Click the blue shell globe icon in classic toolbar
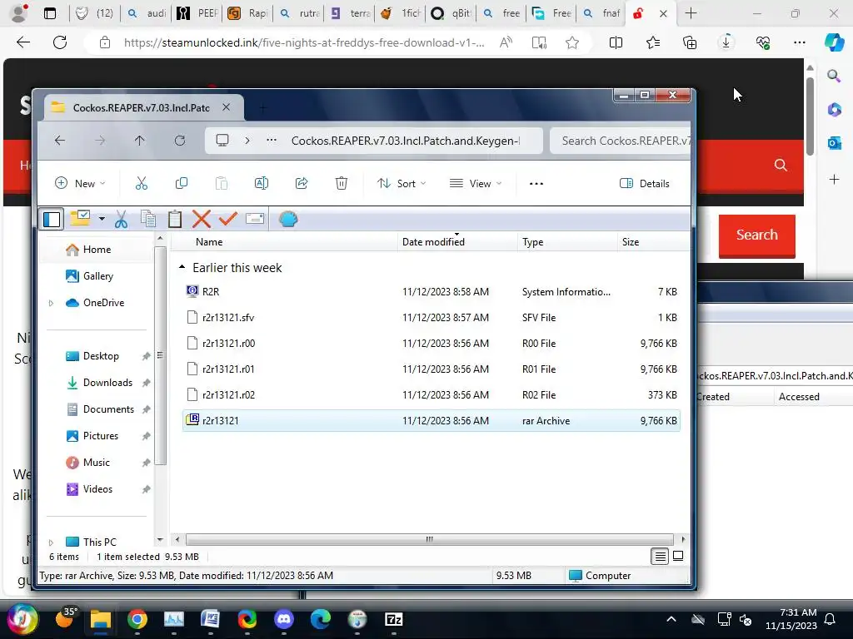The height and width of the screenshot is (639, 853). click(x=288, y=219)
